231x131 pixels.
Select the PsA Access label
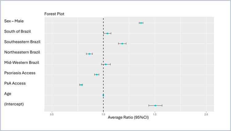(15, 83)
